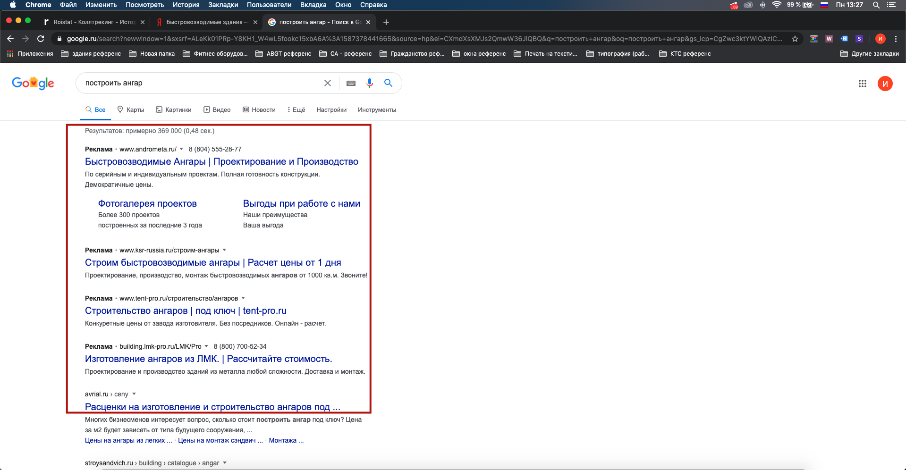This screenshot has height=470, width=906.
Task: Open Расценки на изготовление result link
Action: (212, 407)
